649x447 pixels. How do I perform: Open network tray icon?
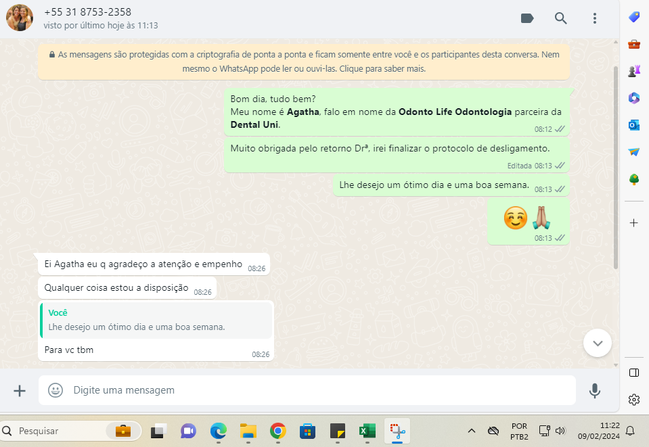tap(544, 431)
